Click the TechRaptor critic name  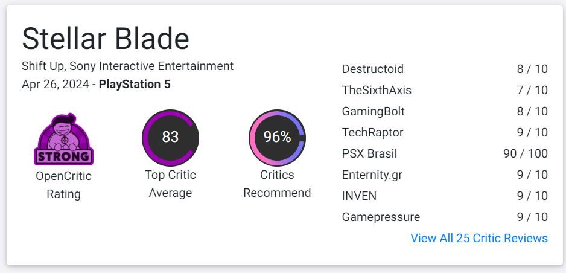click(x=372, y=132)
